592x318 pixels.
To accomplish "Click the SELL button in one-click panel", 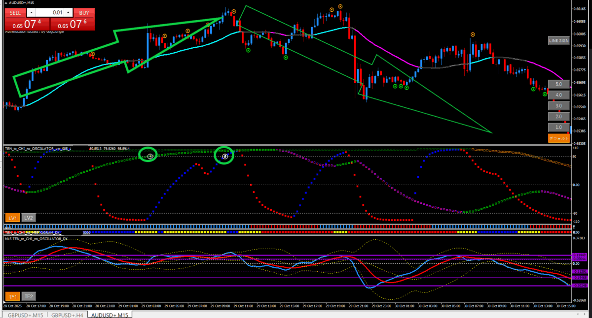I will click(x=14, y=12).
